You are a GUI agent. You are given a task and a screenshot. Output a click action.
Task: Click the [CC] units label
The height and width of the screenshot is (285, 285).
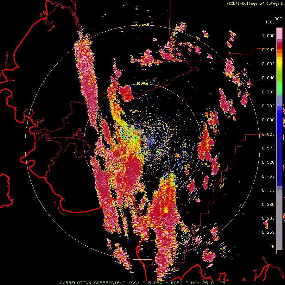[270, 22]
